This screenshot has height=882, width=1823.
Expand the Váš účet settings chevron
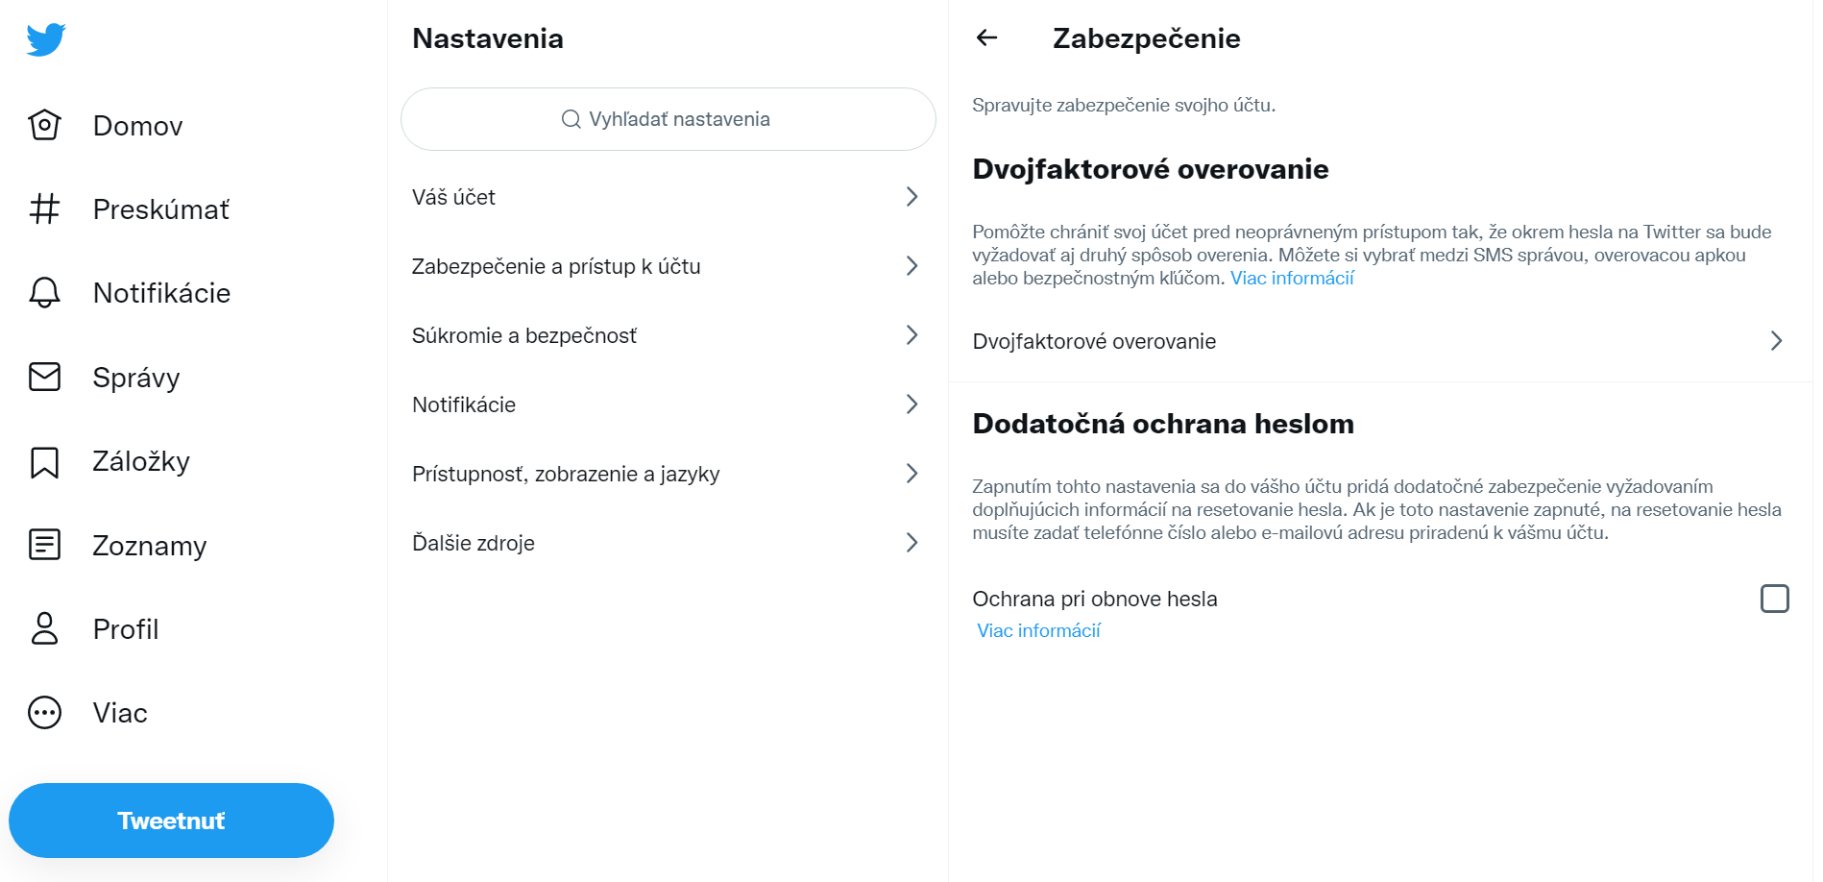click(911, 197)
